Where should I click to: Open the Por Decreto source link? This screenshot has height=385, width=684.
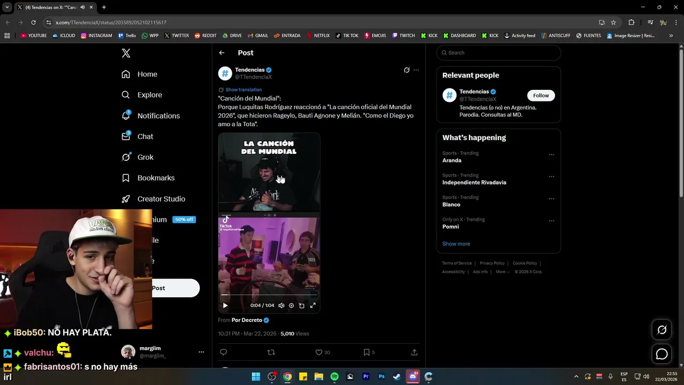coord(247,320)
